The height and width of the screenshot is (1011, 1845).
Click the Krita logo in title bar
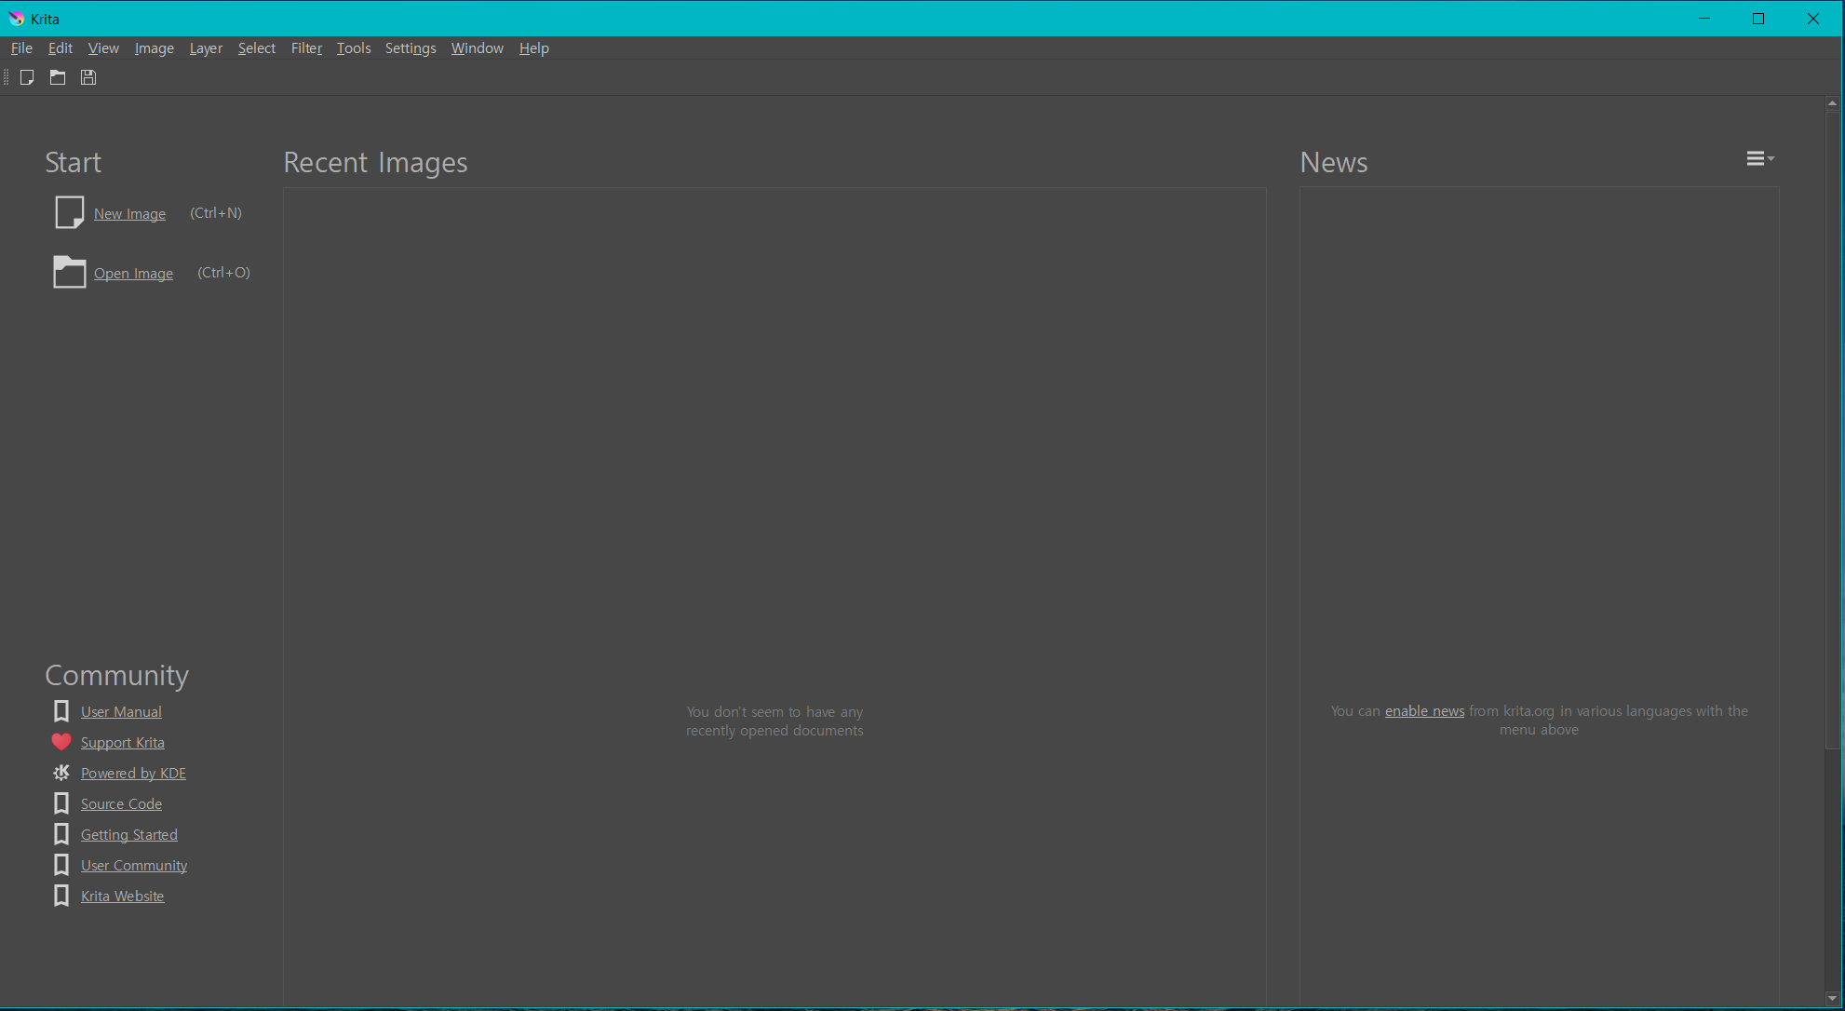click(x=16, y=19)
